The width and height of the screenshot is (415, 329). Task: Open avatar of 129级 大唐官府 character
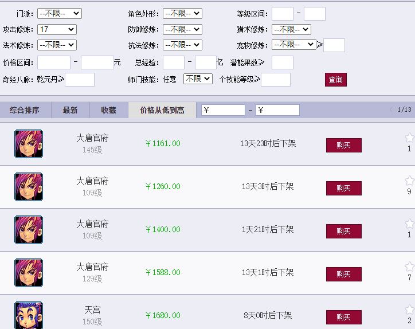[29, 273]
